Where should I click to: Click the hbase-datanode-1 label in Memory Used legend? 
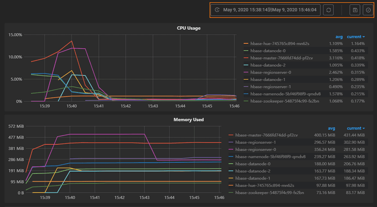pyautogui.click(x=252, y=178)
